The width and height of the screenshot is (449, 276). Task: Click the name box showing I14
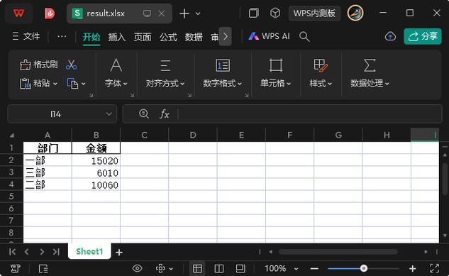pos(55,114)
